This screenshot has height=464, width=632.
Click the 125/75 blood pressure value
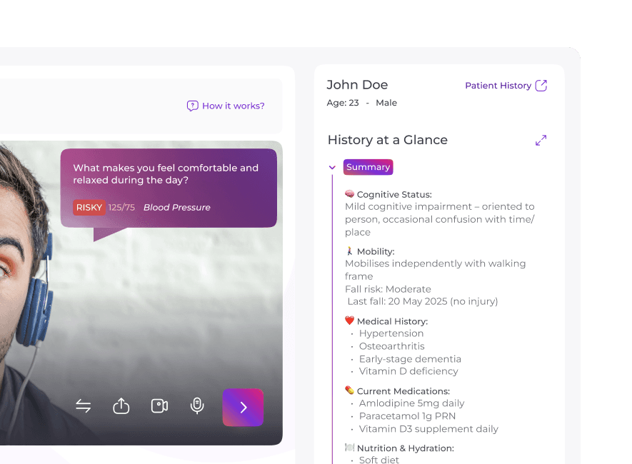click(121, 208)
